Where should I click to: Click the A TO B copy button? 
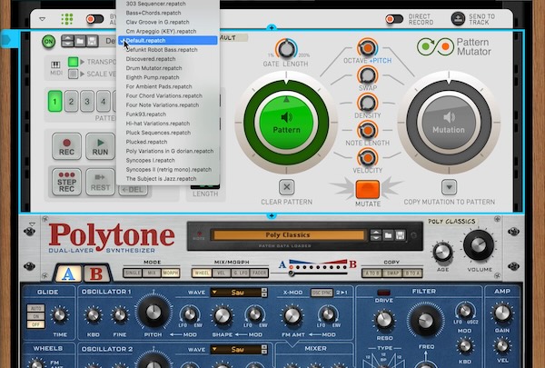point(372,273)
